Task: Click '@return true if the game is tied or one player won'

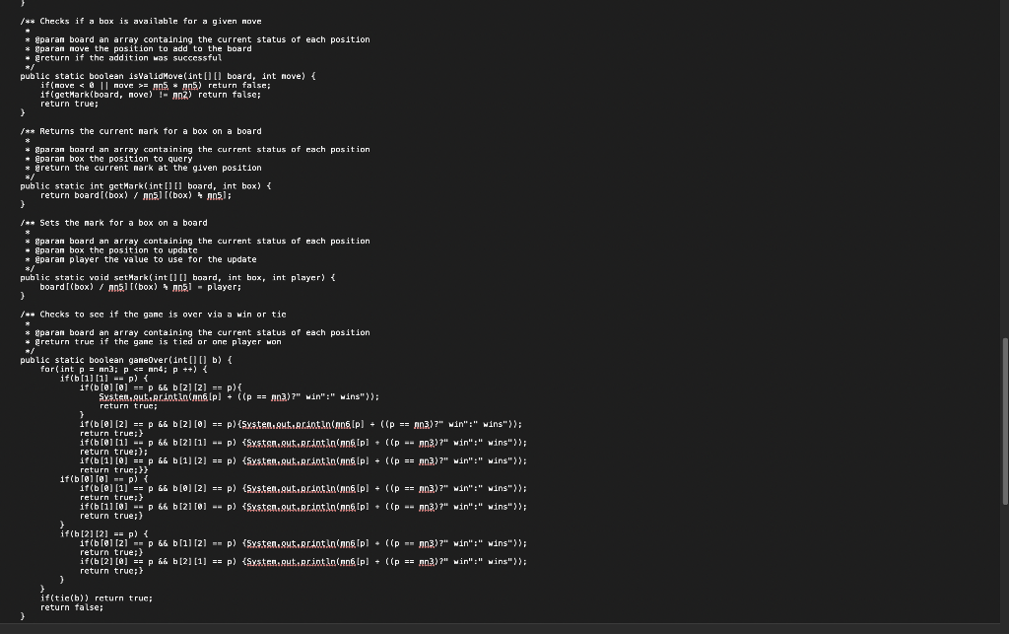Action: pos(158,342)
